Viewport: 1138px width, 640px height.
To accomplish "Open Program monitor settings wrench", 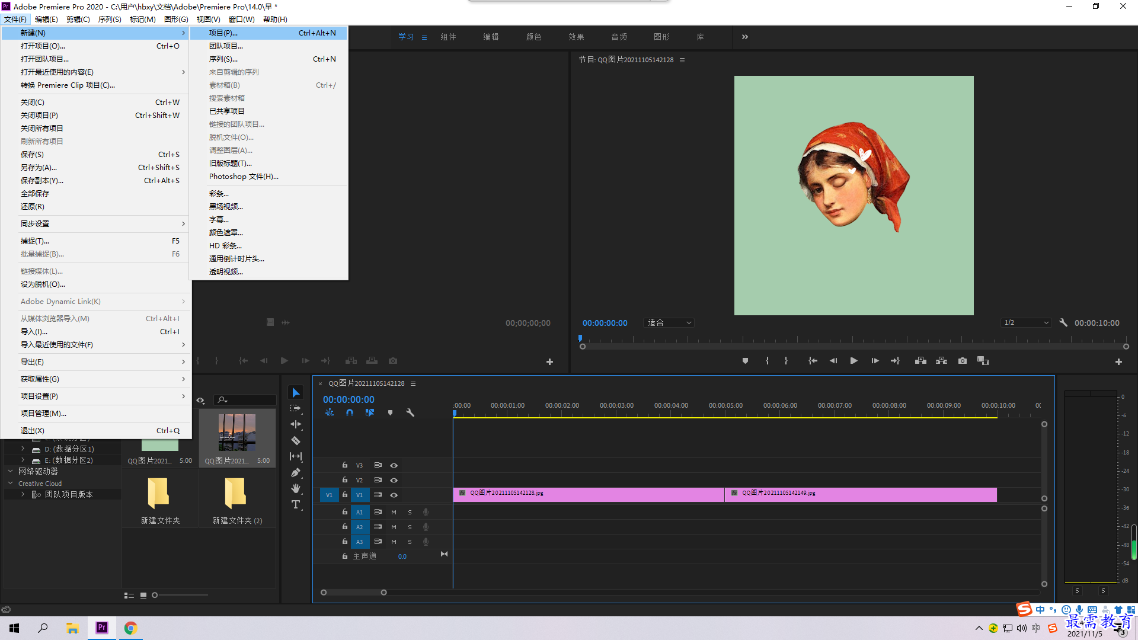I will (x=1063, y=323).
